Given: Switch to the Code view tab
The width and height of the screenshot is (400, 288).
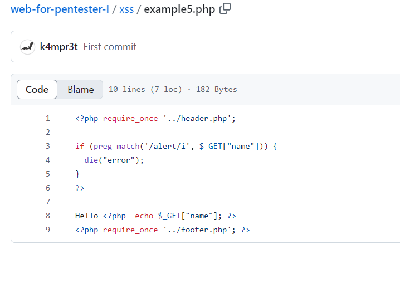Looking at the screenshot, I should tap(37, 90).
